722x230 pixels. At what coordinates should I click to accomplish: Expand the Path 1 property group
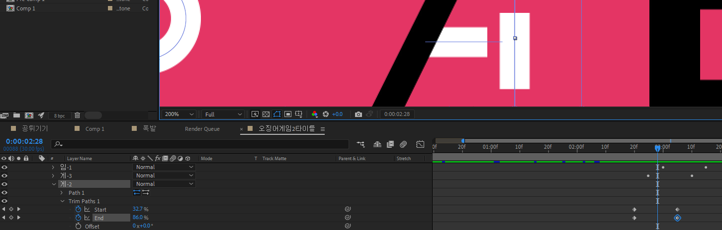62,192
